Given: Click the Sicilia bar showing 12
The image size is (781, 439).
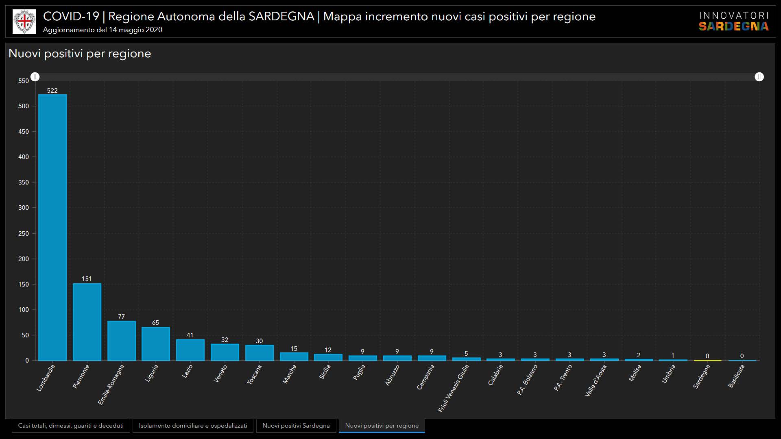Looking at the screenshot, I should [x=328, y=357].
